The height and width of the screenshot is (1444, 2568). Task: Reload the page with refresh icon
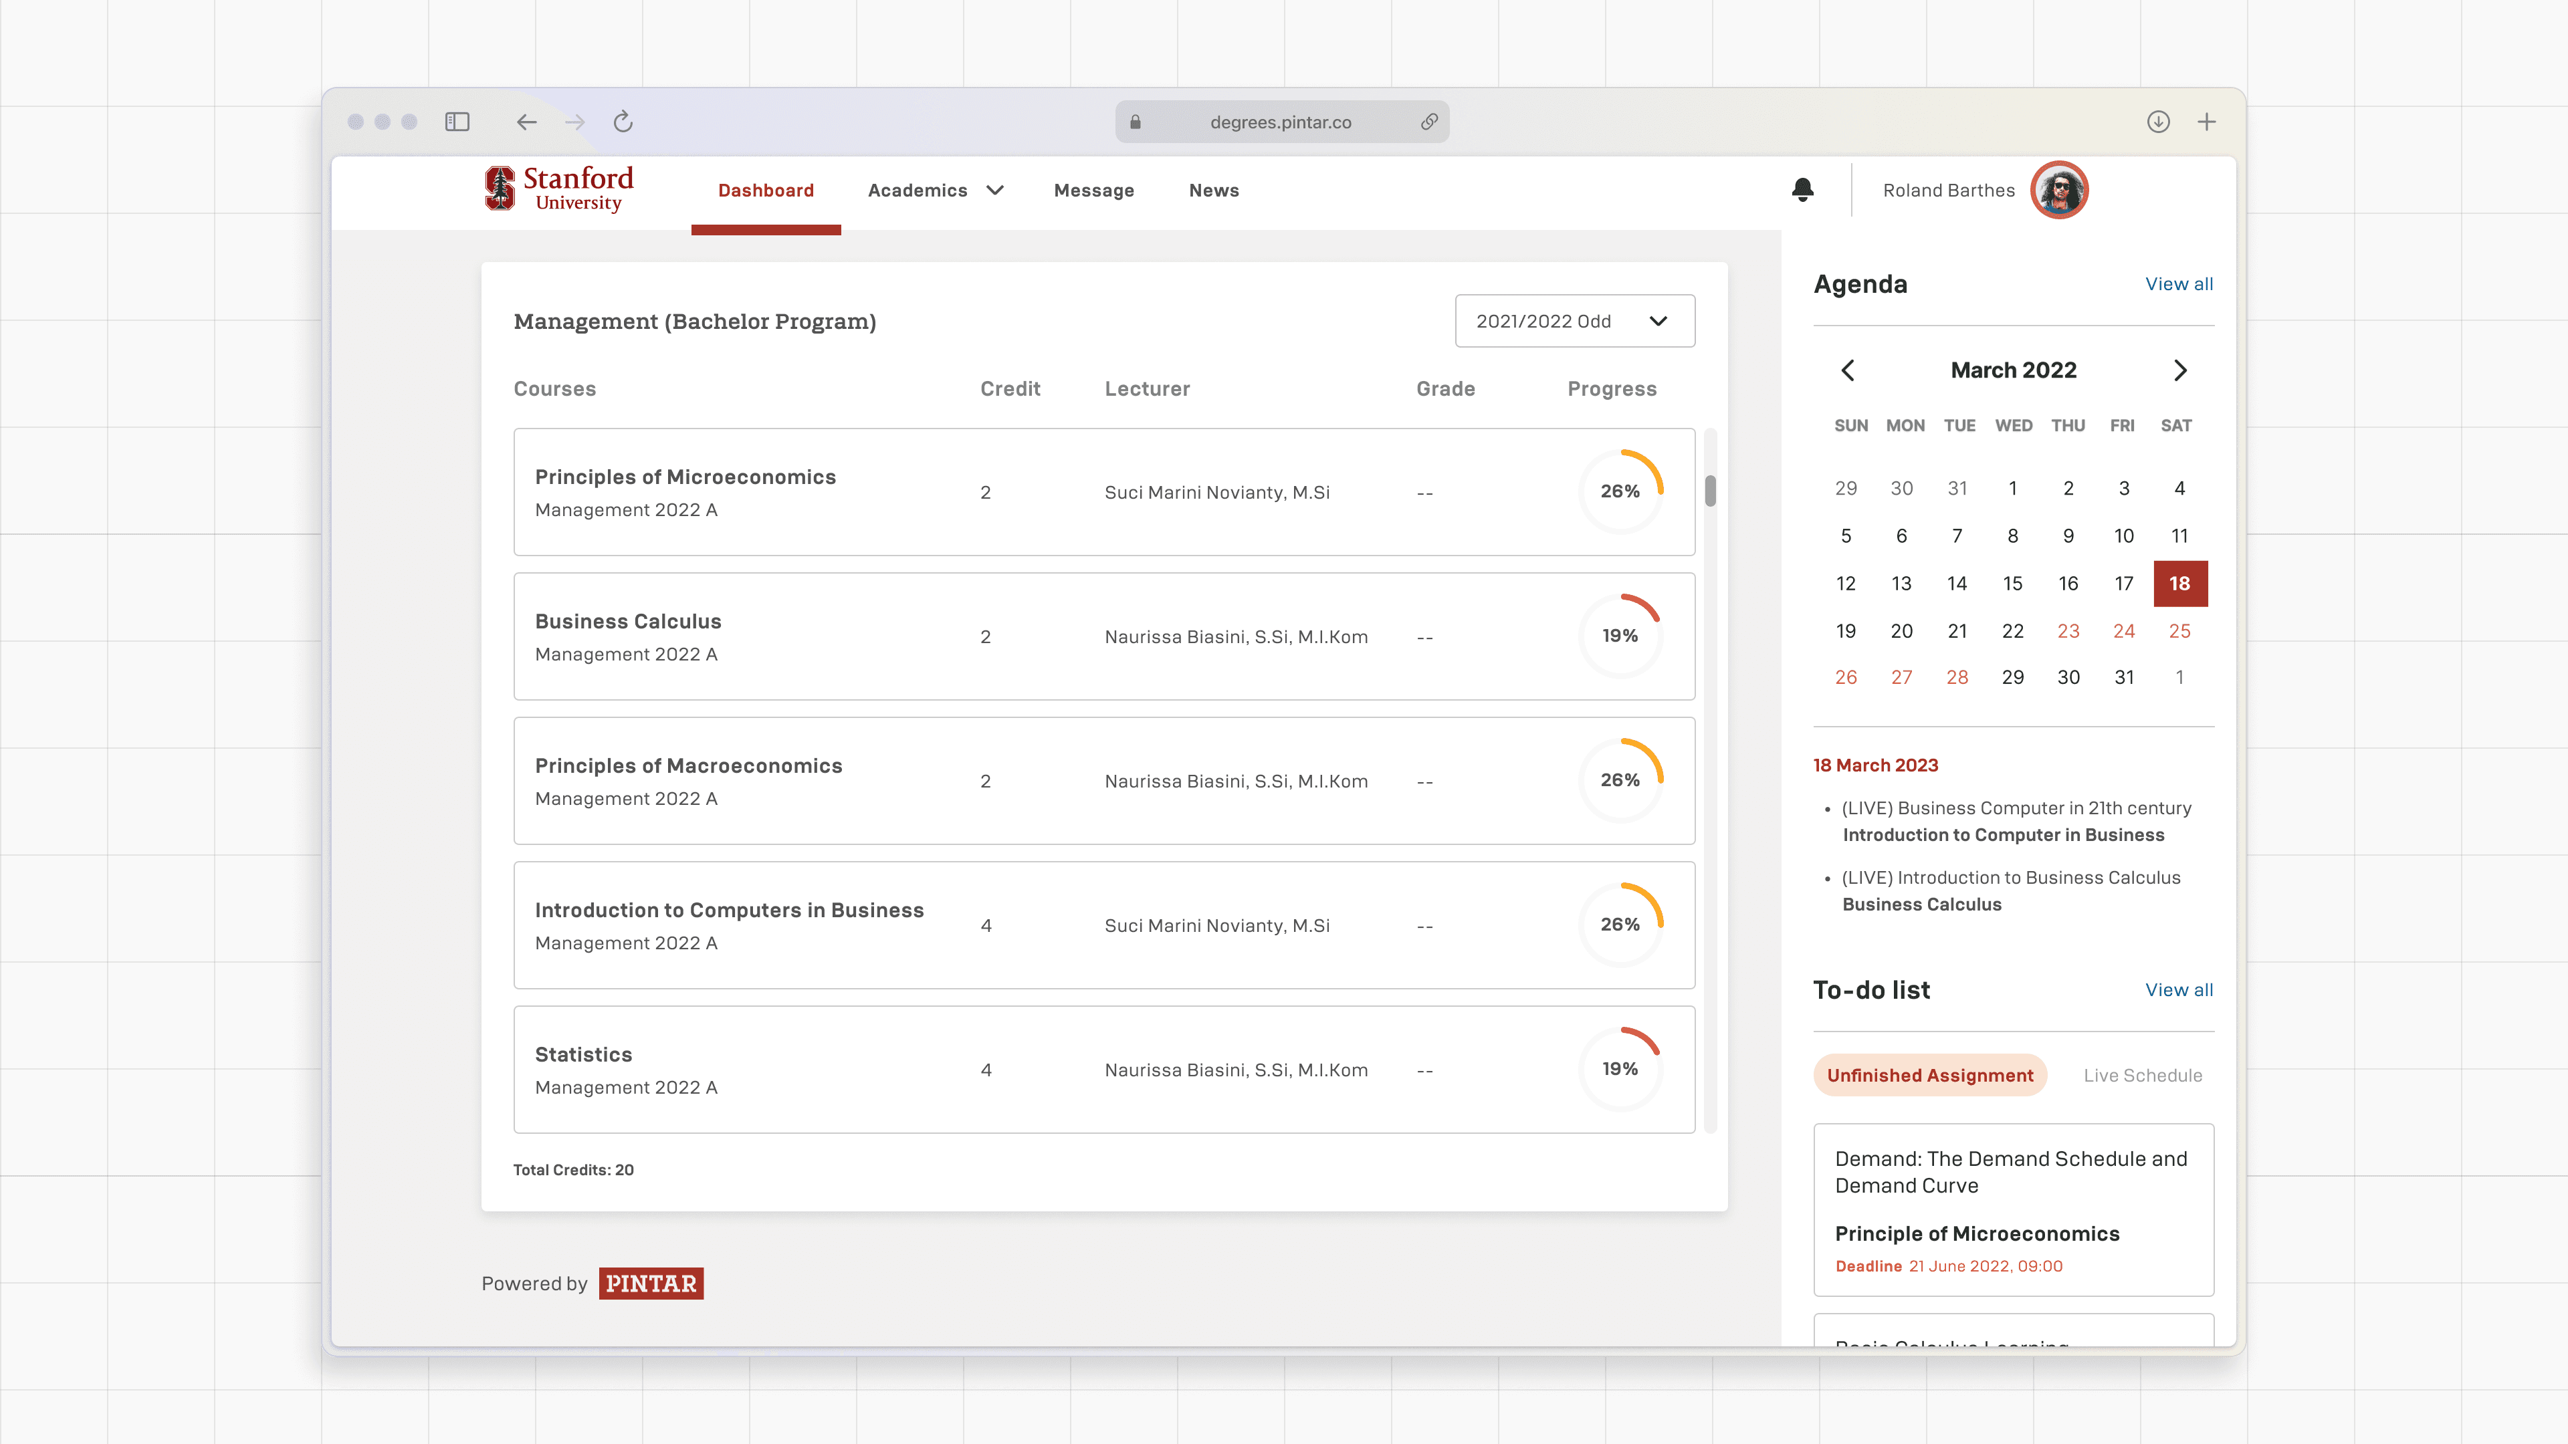(x=623, y=122)
